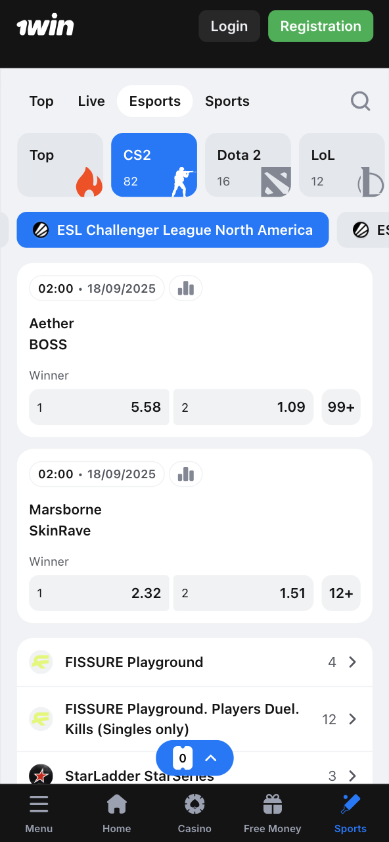Click the Login button
The image size is (389, 842).
tap(229, 26)
